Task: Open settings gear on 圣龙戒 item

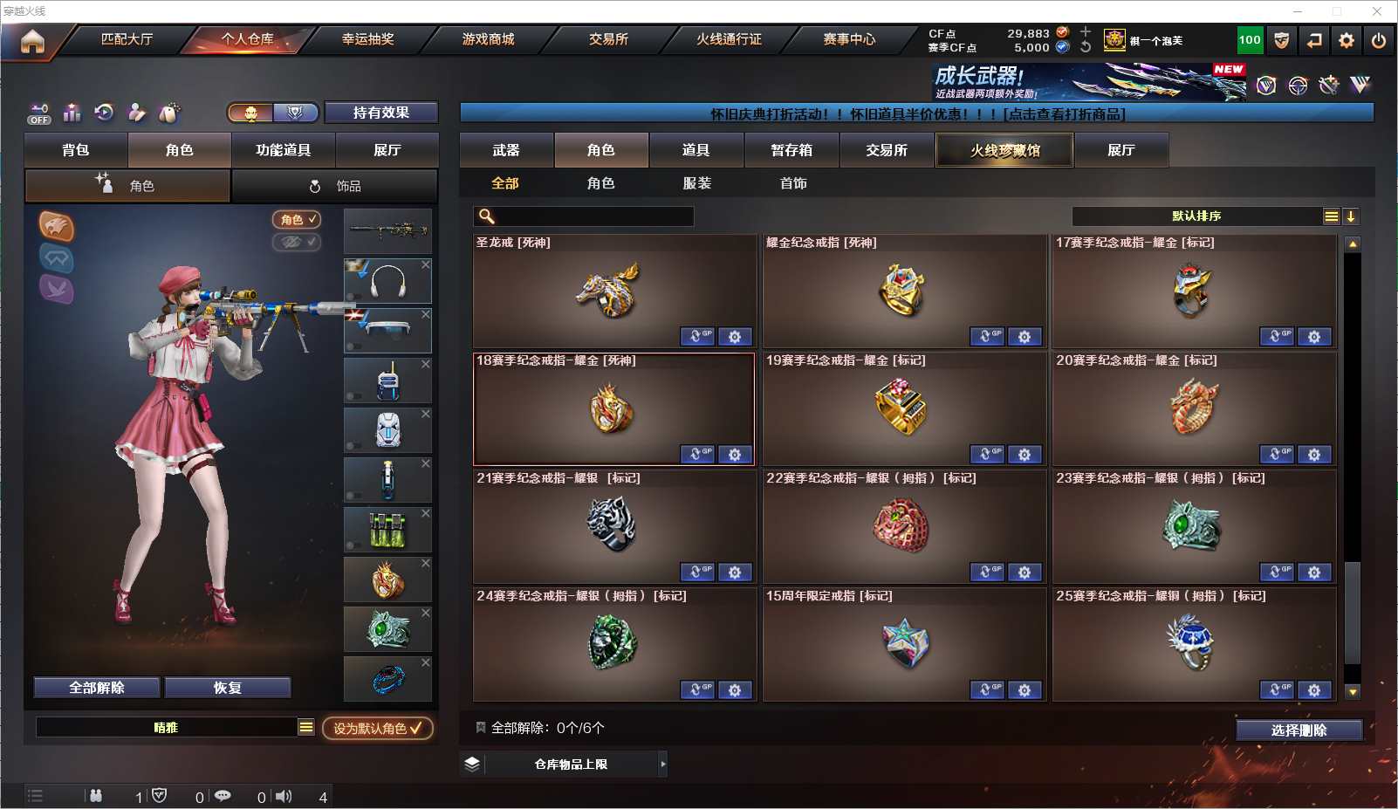Action: (735, 337)
